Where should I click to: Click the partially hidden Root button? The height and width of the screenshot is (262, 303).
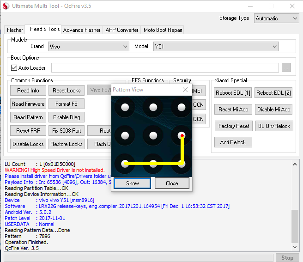pyautogui.click(x=99, y=130)
